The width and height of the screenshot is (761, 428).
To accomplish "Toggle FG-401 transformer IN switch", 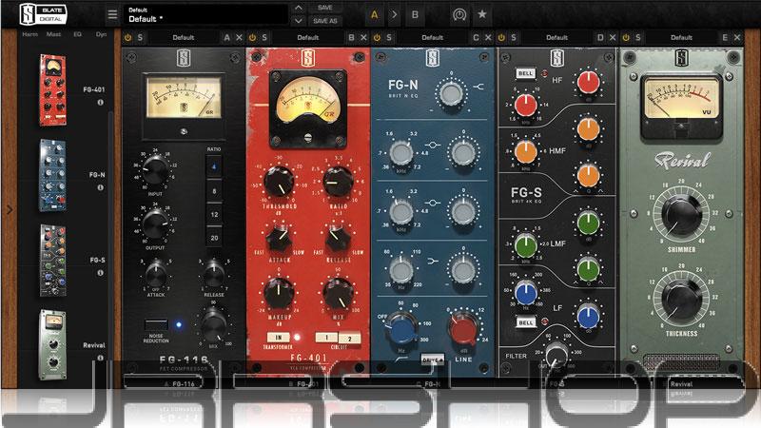I will coord(279,337).
